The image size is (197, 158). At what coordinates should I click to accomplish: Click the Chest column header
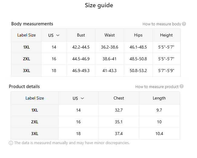coord(119,98)
